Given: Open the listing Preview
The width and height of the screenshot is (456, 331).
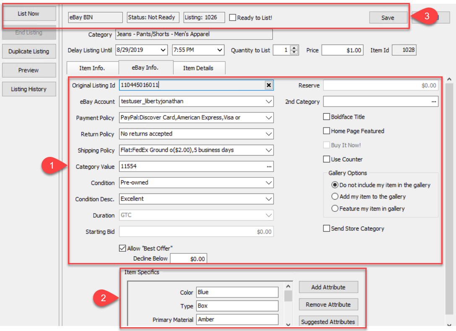Looking at the screenshot, I should coord(29,70).
